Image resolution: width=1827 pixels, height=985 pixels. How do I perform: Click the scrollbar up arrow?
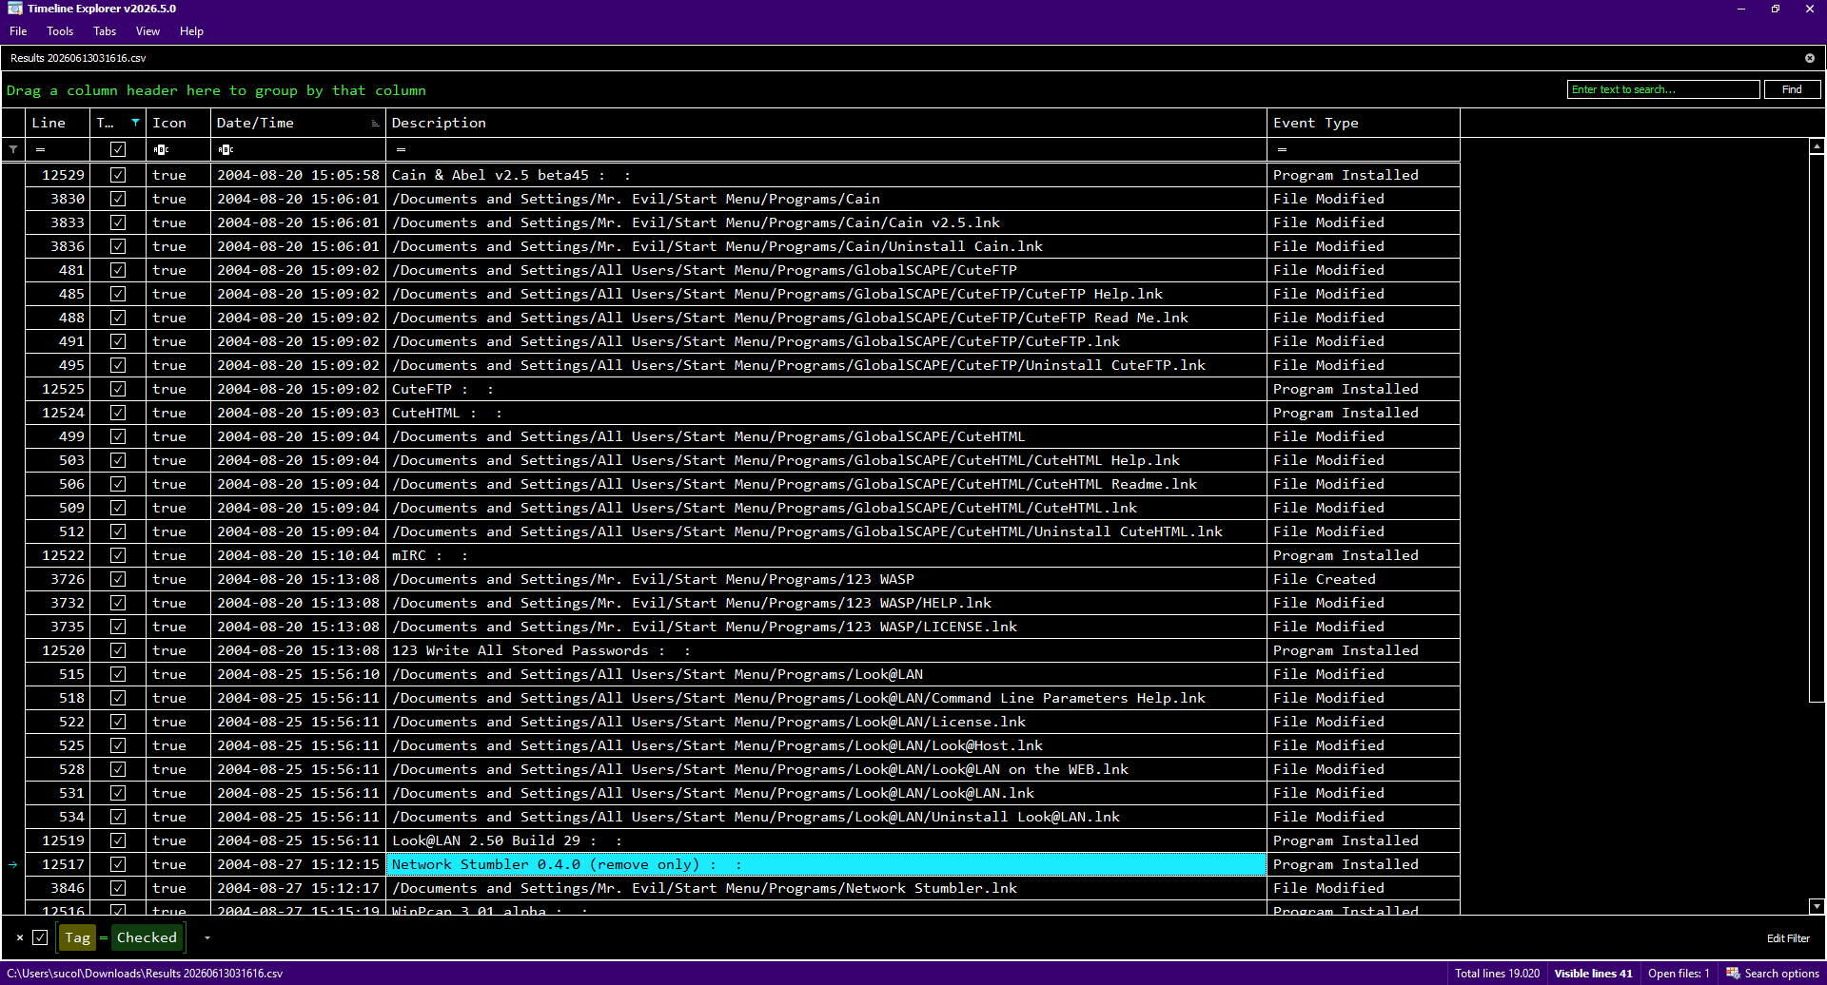click(1817, 146)
